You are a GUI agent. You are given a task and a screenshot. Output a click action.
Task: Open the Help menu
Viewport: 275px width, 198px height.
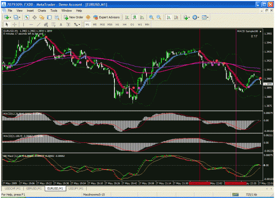click(79, 11)
